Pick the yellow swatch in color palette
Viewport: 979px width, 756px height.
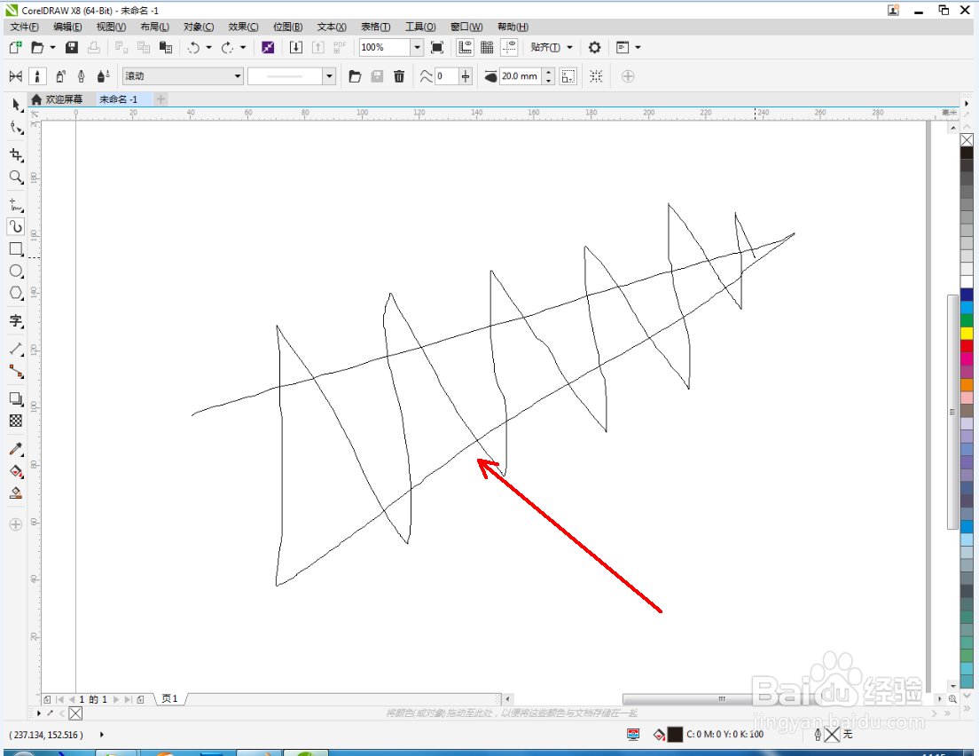[967, 333]
